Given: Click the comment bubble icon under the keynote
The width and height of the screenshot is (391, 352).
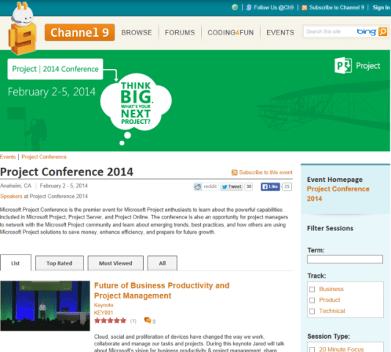Looking at the screenshot, I should coord(147,320).
